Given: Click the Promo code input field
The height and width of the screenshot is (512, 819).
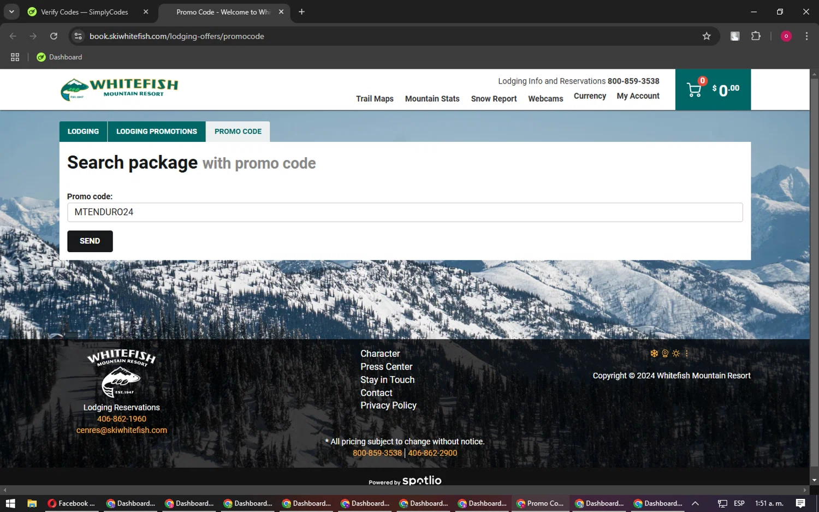Looking at the screenshot, I should 405,212.
